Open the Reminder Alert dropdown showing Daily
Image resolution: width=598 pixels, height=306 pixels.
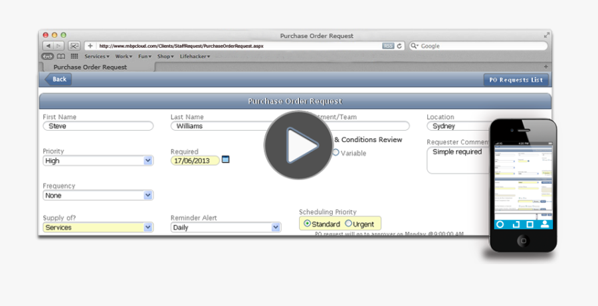click(276, 227)
